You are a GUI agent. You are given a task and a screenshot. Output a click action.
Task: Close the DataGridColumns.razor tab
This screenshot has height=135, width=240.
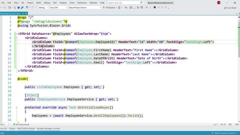26,13
